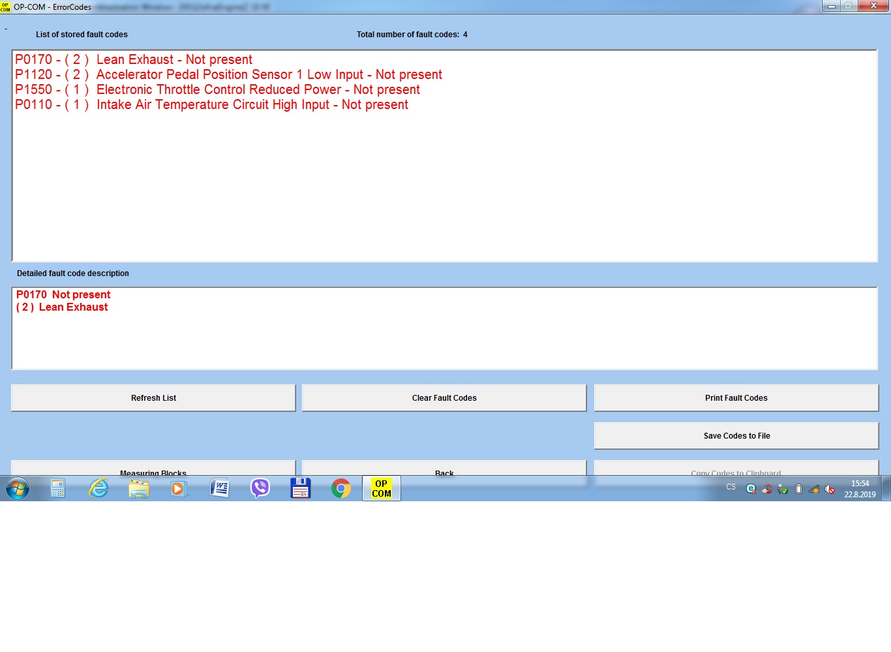Select fault code P1550 Electronic Throttle Control
The image size is (891, 652).
[x=217, y=89]
